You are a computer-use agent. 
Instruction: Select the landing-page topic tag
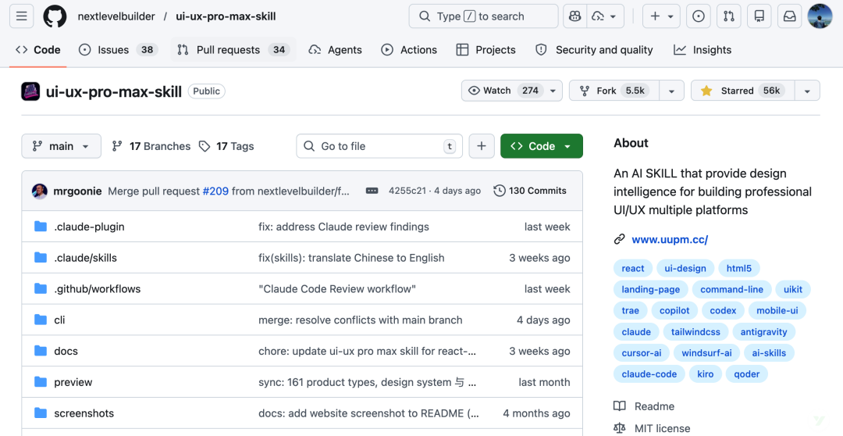650,289
